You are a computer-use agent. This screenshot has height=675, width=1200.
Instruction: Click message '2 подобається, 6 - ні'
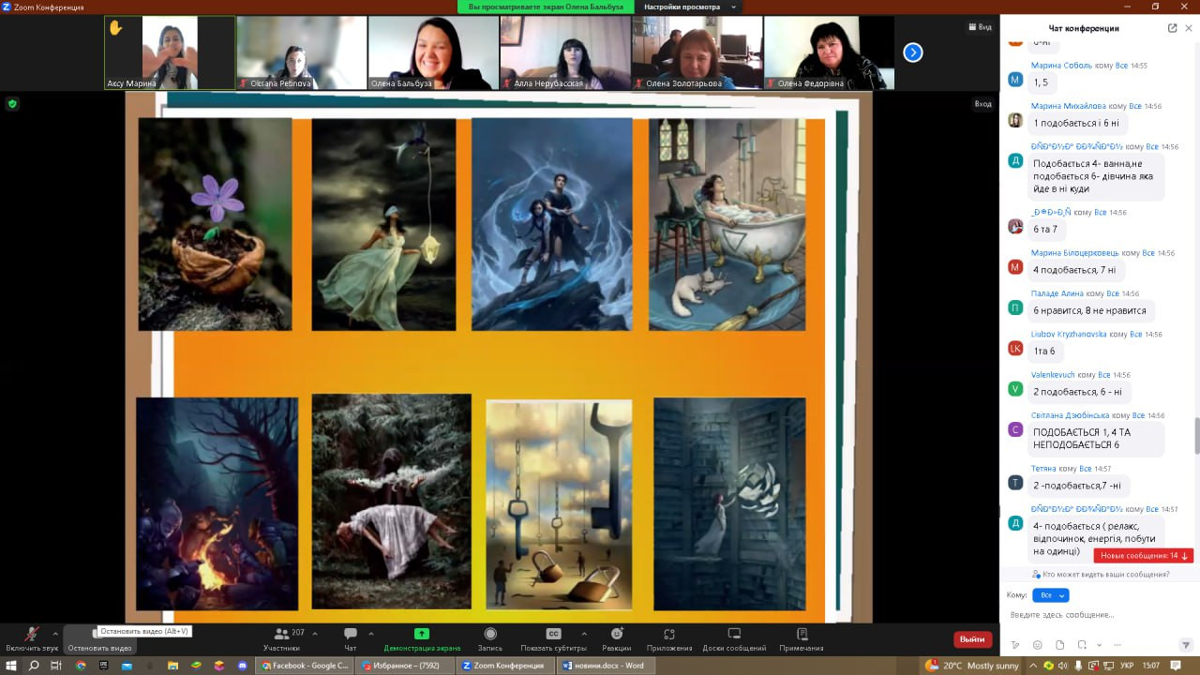tap(1077, 392)
